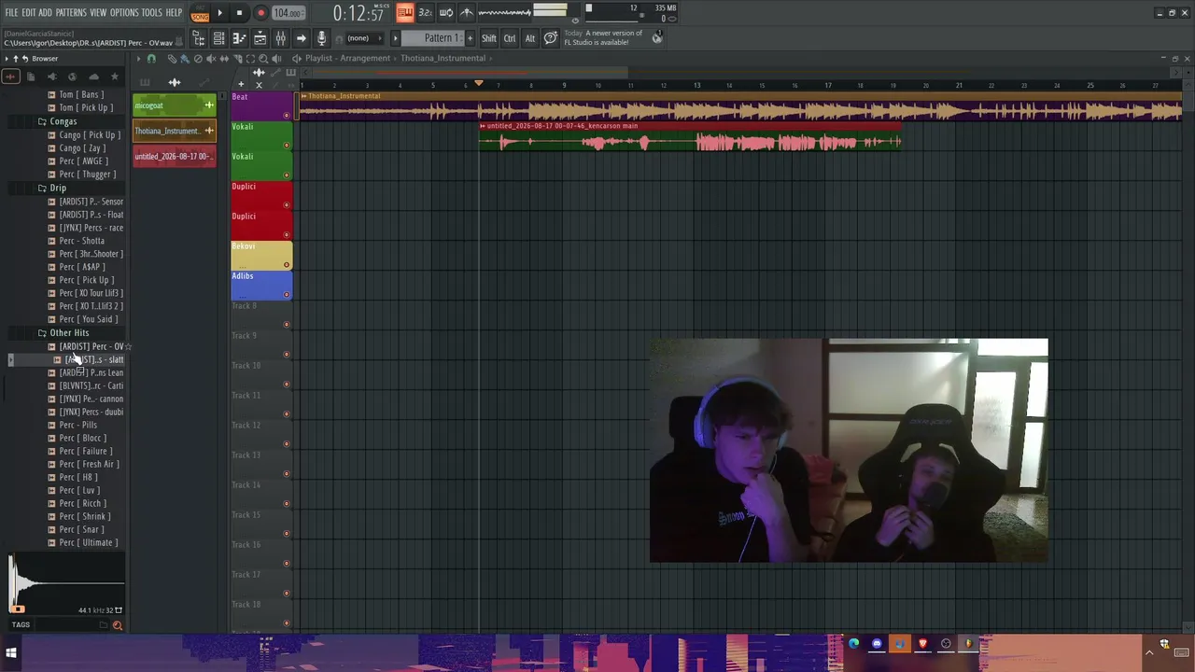Open playlist options arrow menu
This screenshot has height=672, width=1195.
[x=138, y=58]
